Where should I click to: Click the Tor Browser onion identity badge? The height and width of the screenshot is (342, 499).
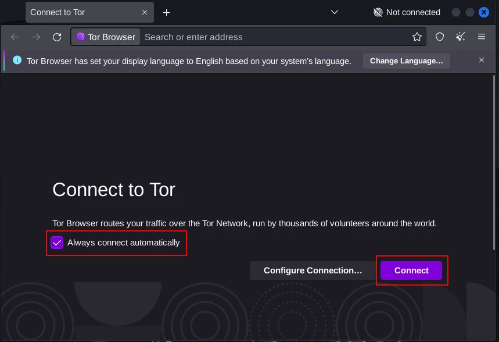[106, 37]
